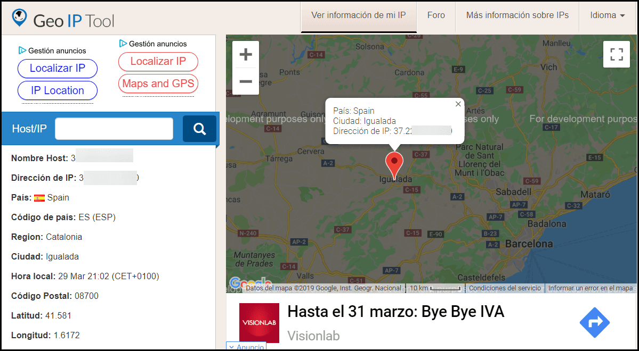Focus the Host/IP input field
The width and height of the screenshot is (639, 351).
(x=114, y=129)
